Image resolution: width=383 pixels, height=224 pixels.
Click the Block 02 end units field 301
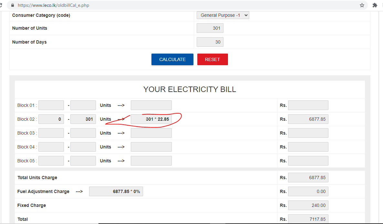click(83, 119)
